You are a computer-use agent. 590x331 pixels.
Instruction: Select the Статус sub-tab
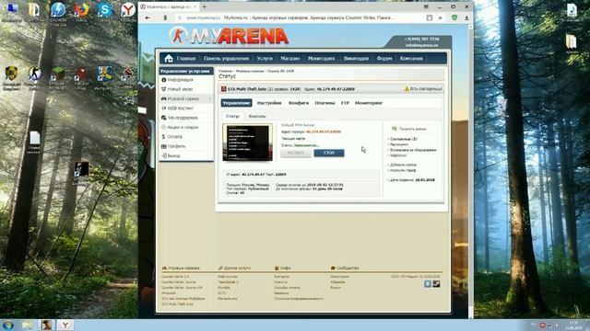click(232, 117)
